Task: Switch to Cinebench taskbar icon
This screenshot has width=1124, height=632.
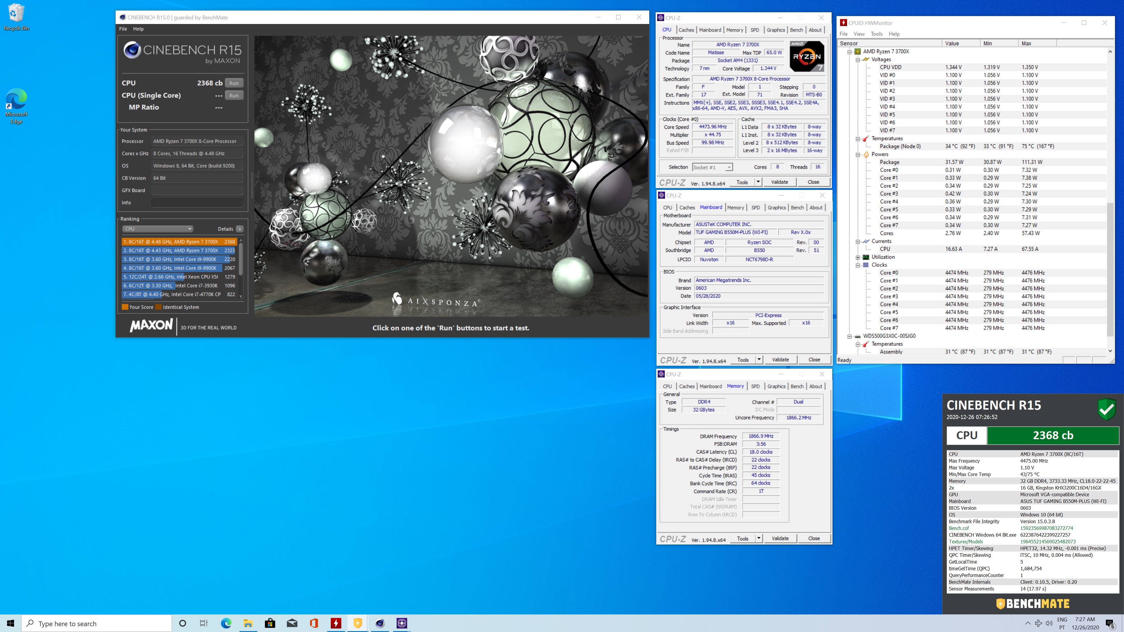Action: click(x=380, y=623)
